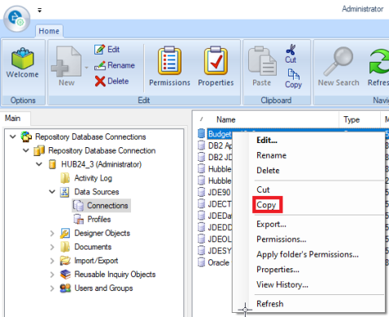
Task: Sort by the Name column header
Action: [225, 119]
